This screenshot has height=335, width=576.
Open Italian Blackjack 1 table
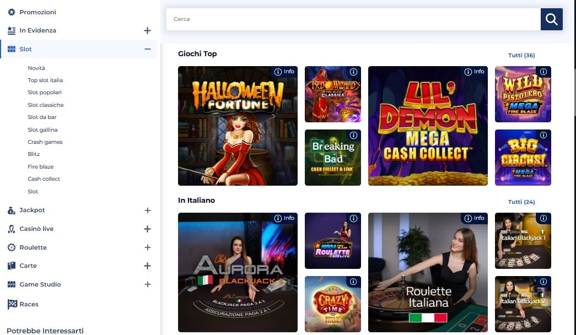(523, 241)
